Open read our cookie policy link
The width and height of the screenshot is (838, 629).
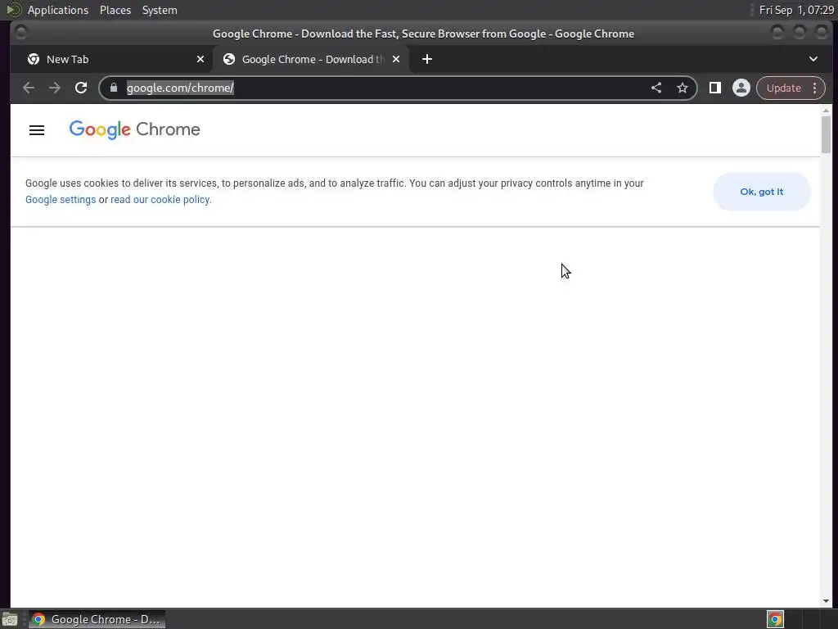click(x=161, y=200)
